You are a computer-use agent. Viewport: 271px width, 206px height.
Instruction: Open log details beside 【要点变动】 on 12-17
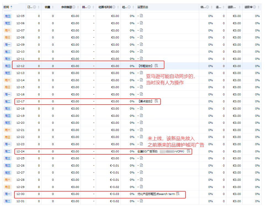pos(156,101)
